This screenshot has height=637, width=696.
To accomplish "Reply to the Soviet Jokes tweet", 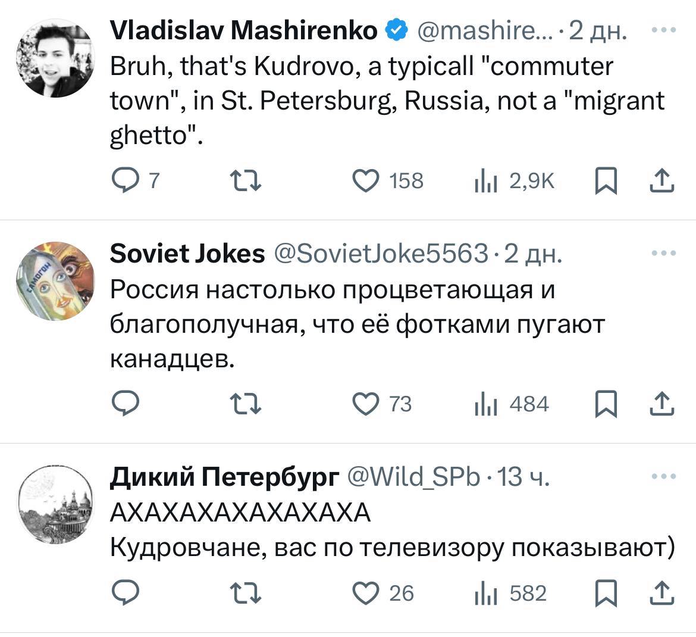I will [x=126, y=405].
